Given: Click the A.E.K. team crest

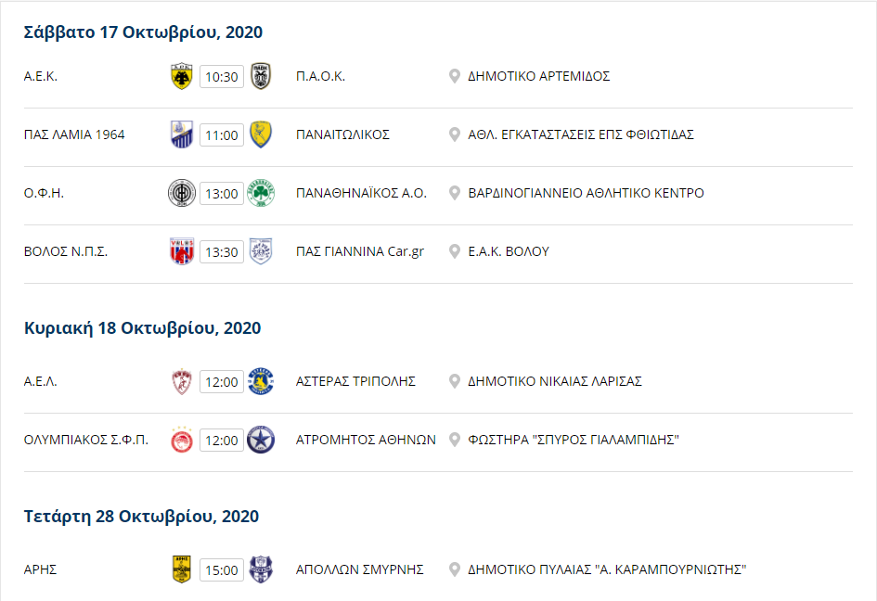Looking at the screenshot, I should [182, 76].
